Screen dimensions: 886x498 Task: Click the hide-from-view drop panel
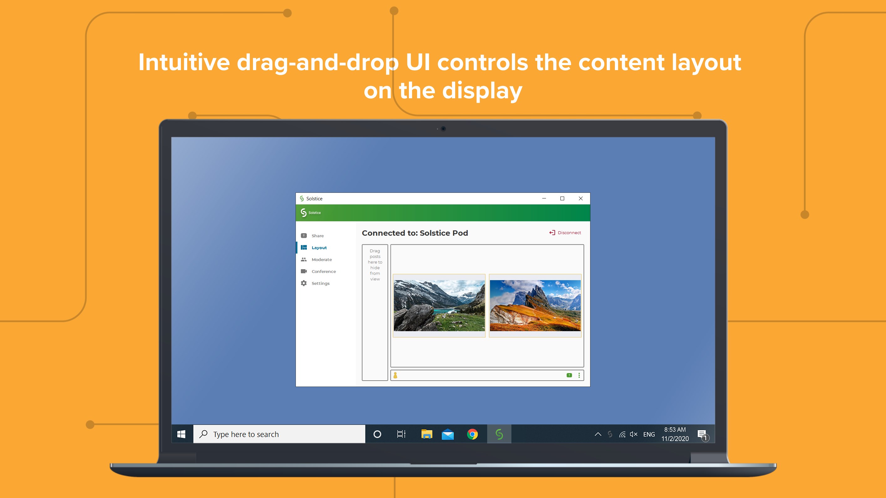(374, 312)
